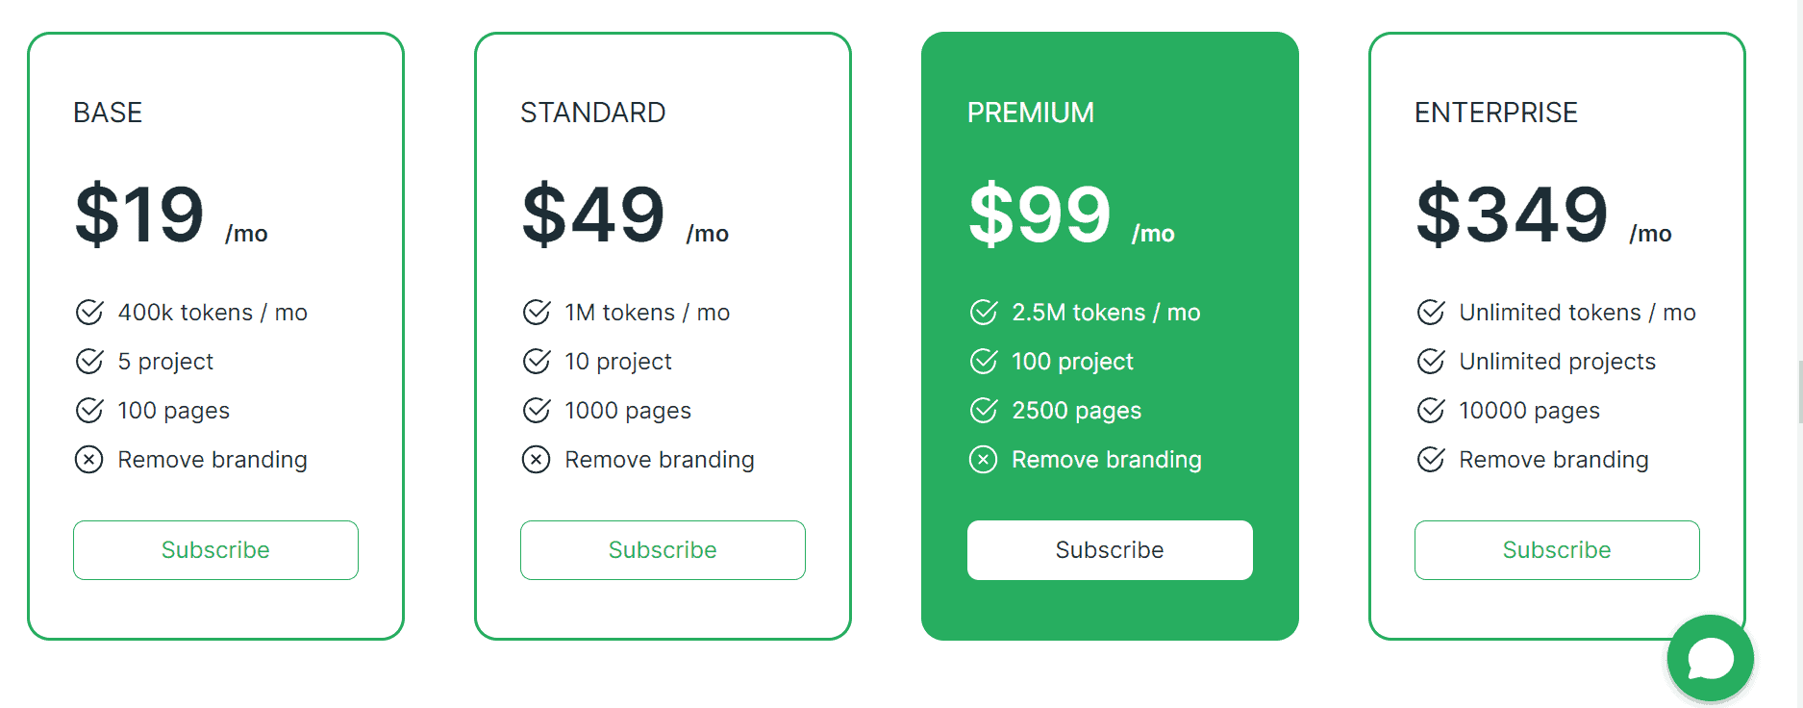
Task: Open the chat bubble in the corner
Action: pyautogui.click(x=1711, y=659)
